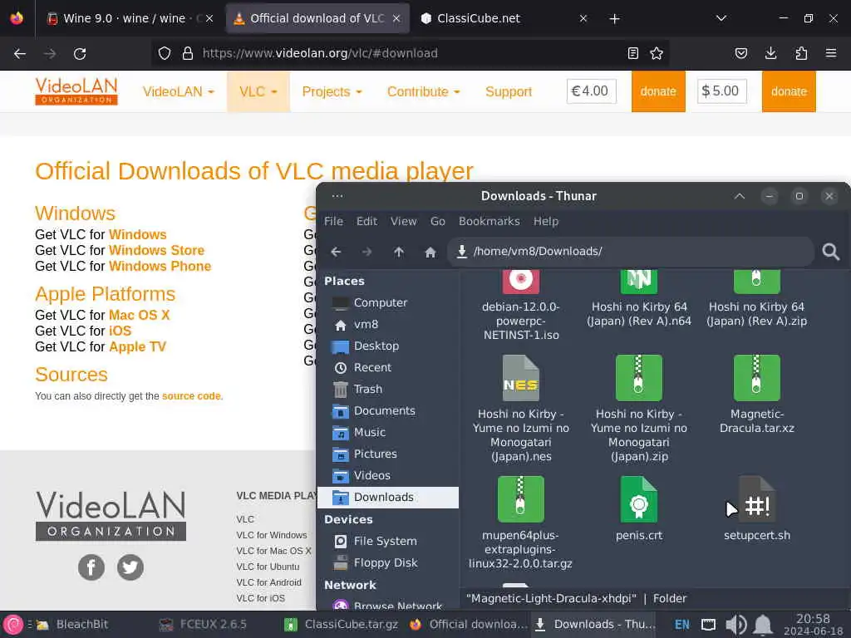Click the donate button for dollars
The image size is (851, 638).
tap(789, 91)
